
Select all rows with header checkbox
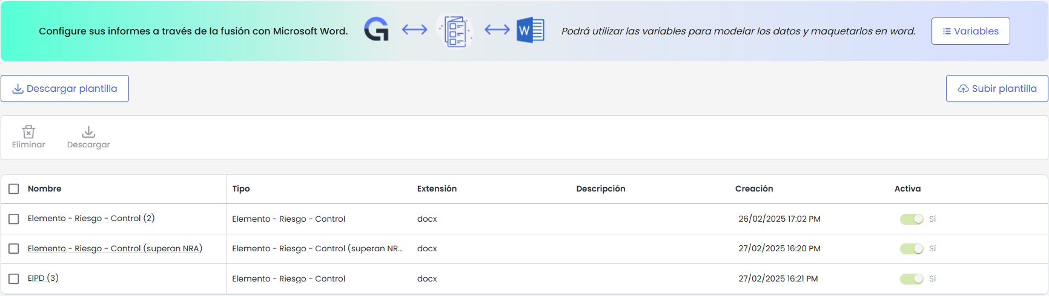pos(14,189)
